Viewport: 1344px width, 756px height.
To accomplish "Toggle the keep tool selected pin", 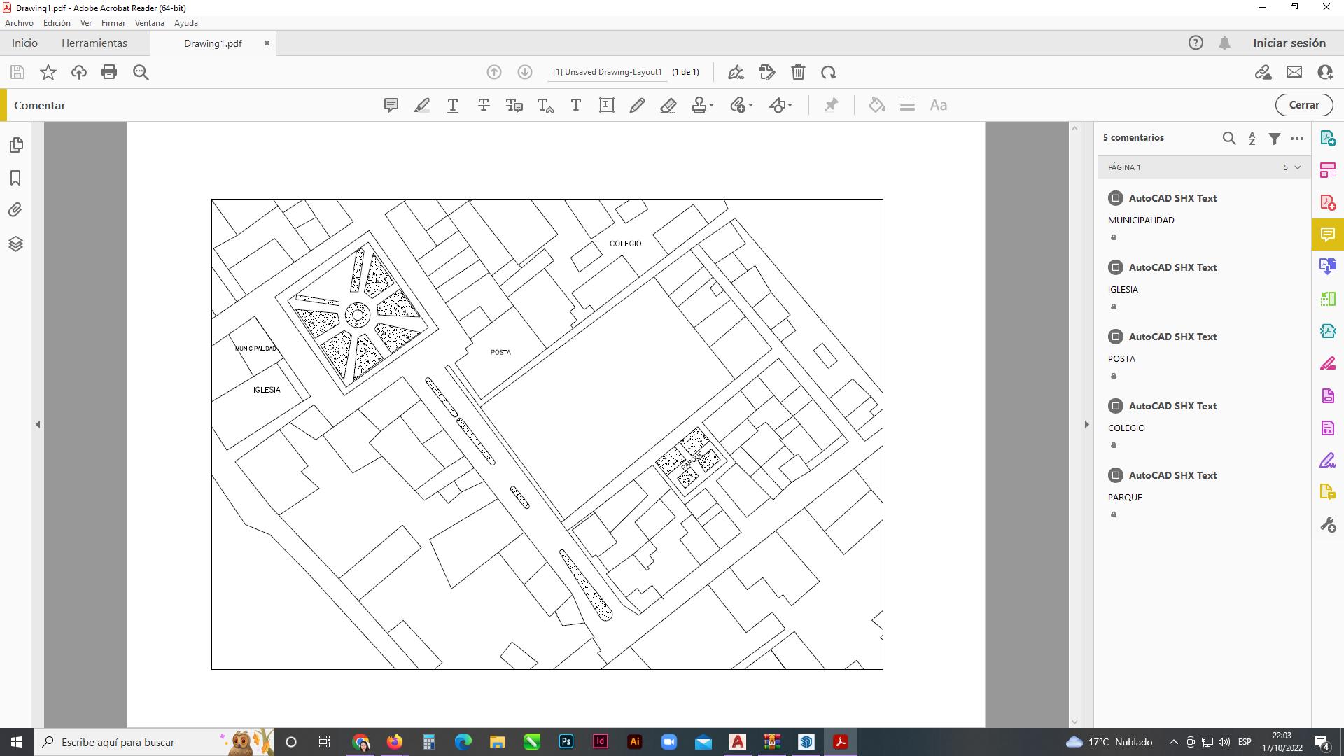I will tap(831, 106).
